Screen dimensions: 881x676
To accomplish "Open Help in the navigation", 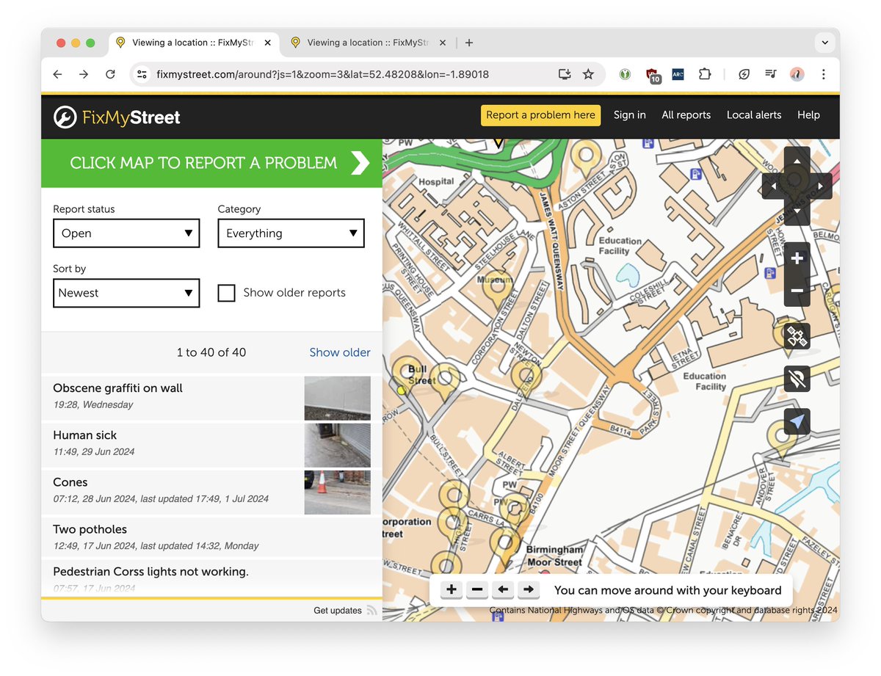I will click(x=808, y=115).
